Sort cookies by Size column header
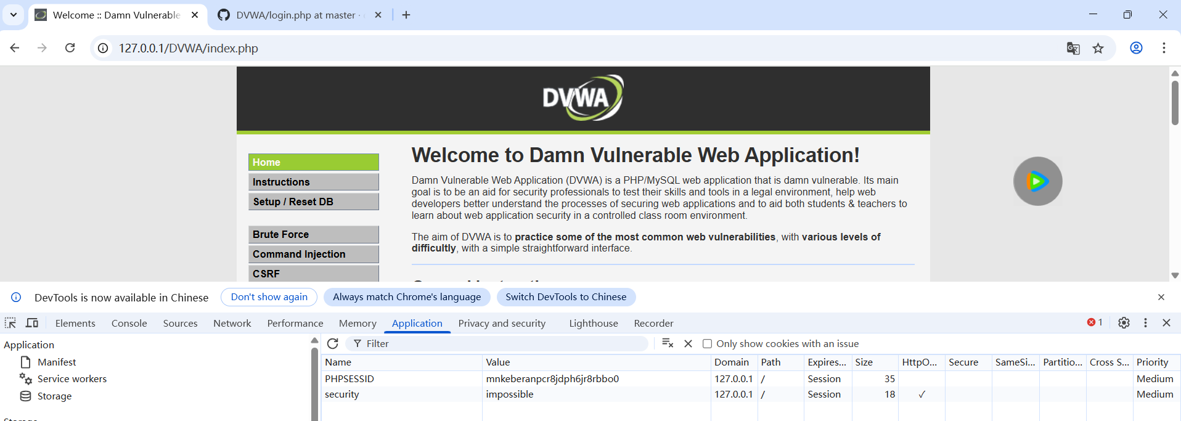The height and width of the screenshot is (421, 1181). [875, 362]
